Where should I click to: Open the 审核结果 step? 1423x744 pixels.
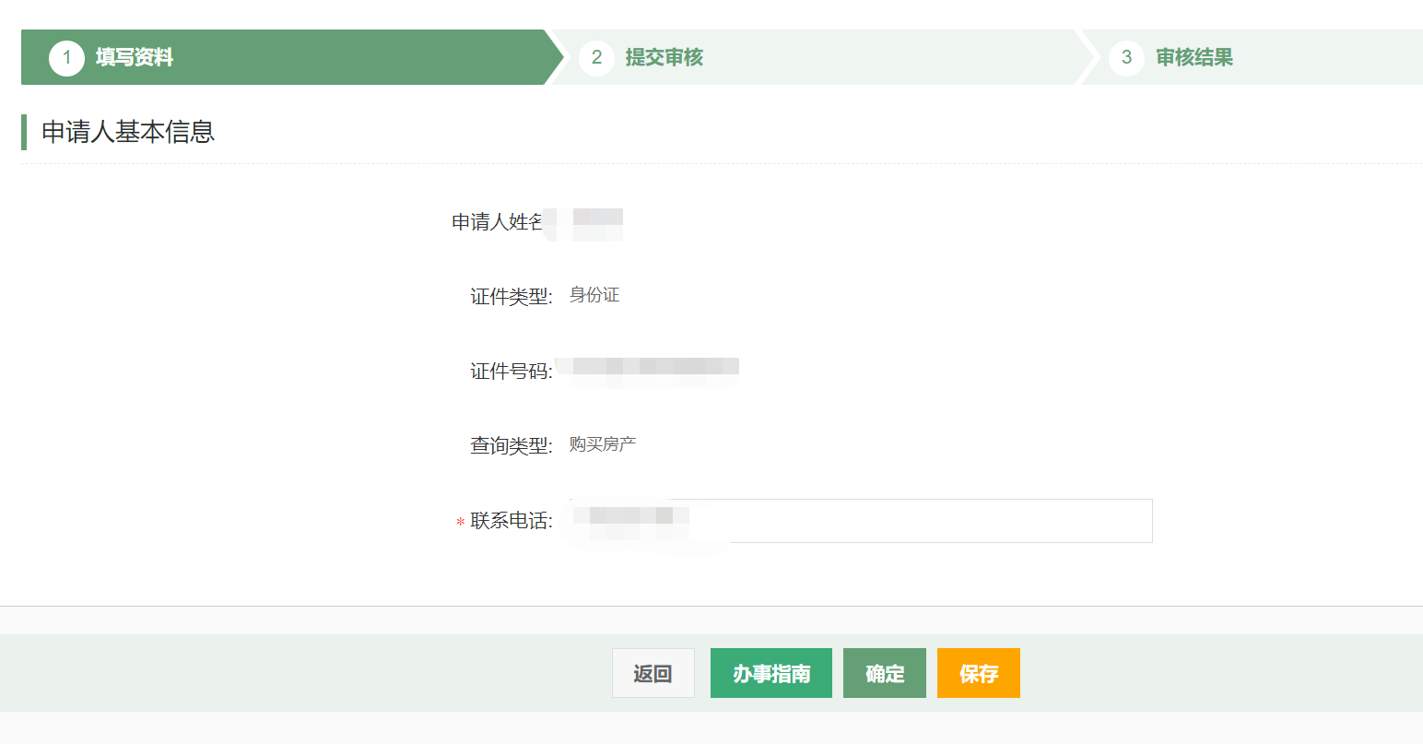(1194, 57)
